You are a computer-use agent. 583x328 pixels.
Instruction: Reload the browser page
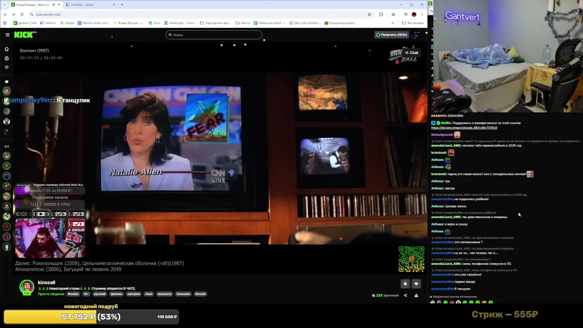click(21, 14)
